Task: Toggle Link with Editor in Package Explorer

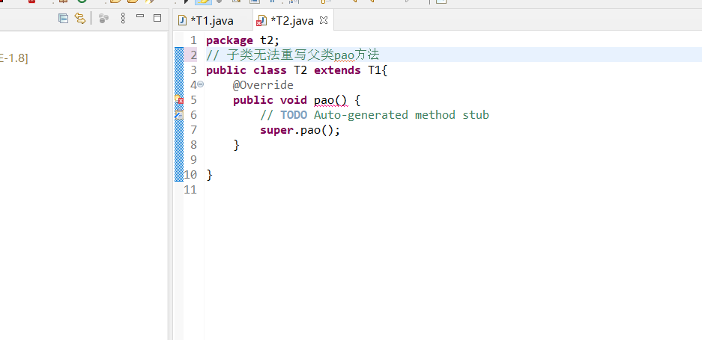Action: coord(79,19)
